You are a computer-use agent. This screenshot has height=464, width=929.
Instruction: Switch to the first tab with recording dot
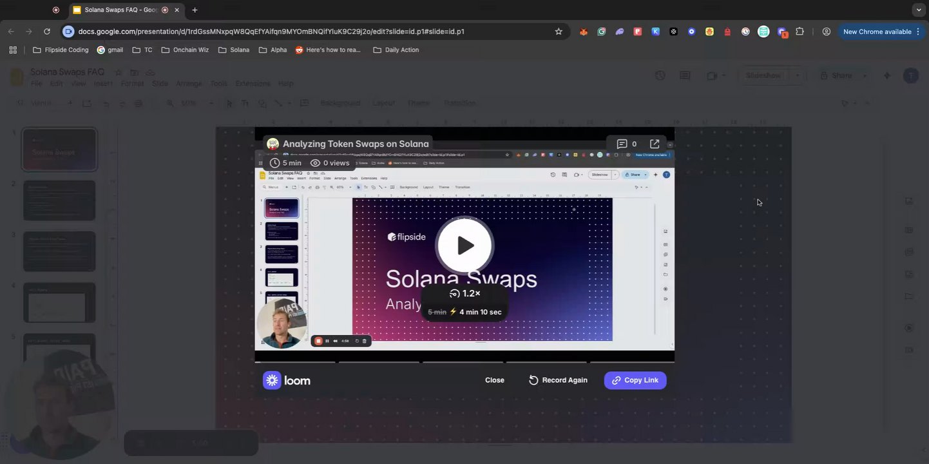click(x=56, y=10)
